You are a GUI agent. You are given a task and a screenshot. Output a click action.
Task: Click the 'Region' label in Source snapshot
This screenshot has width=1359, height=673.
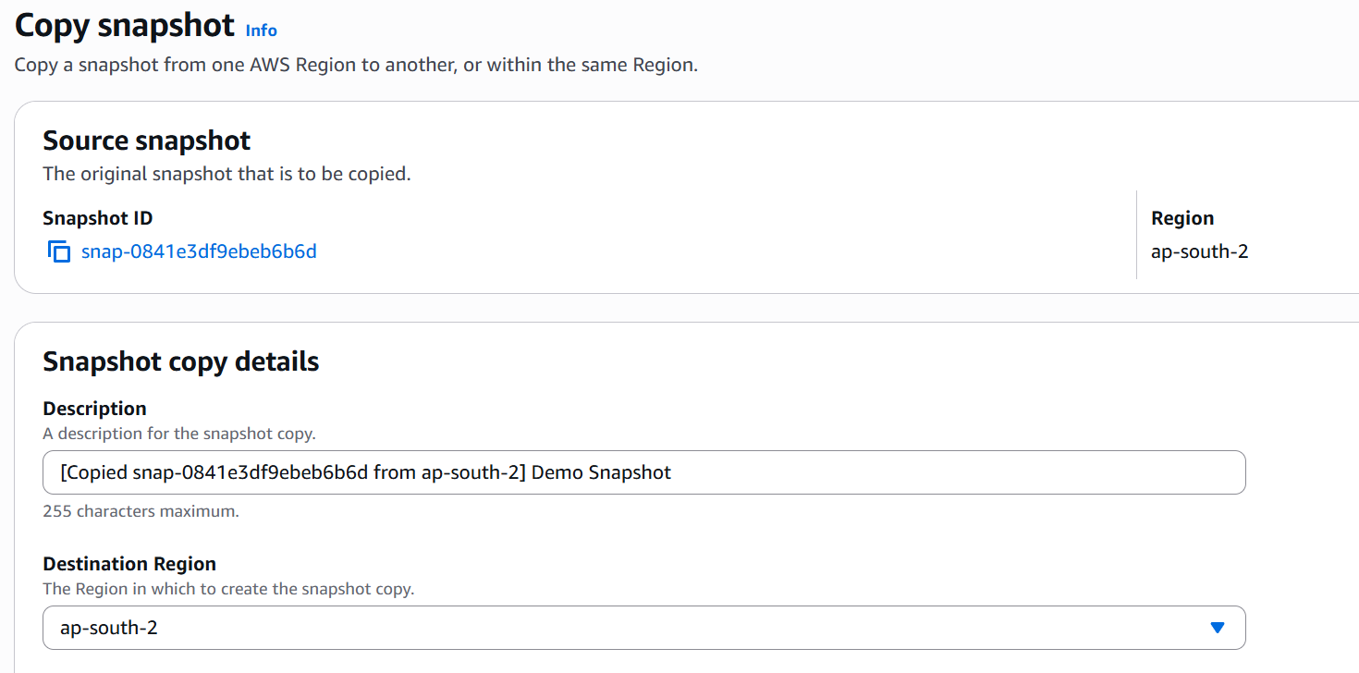[x=1182, y=218]
